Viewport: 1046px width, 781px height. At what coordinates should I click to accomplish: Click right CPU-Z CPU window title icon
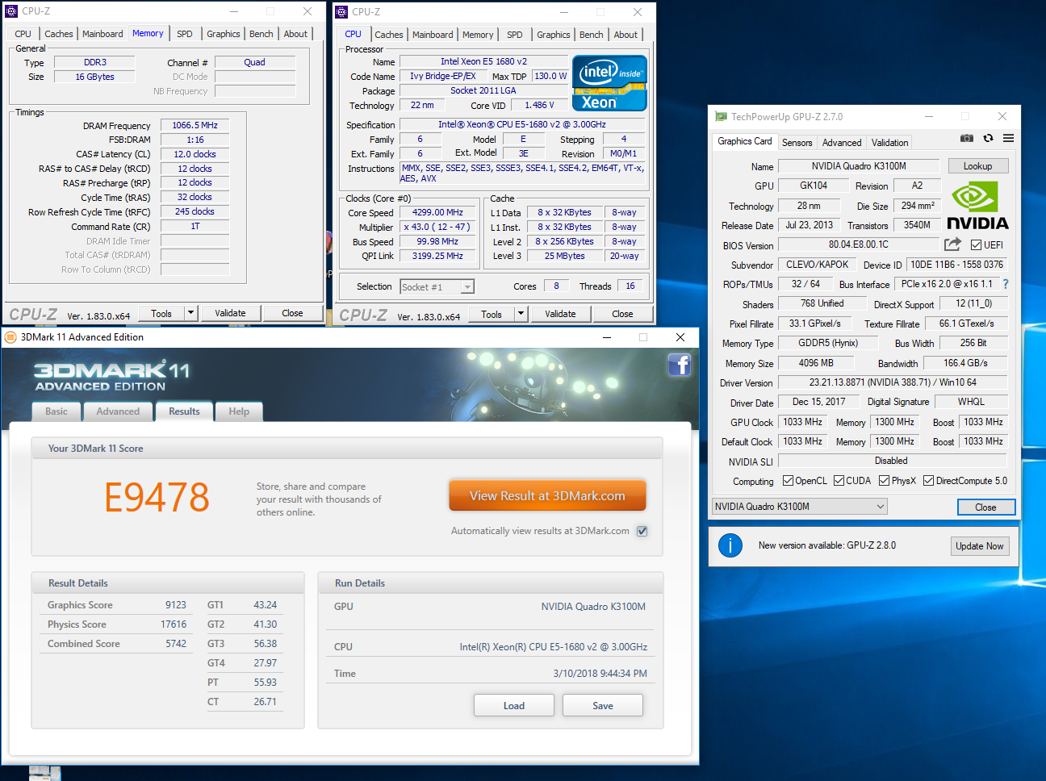click(x=341, y=12)
